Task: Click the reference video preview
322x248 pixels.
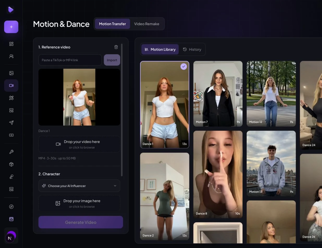Action: click(x=79, y=97)
